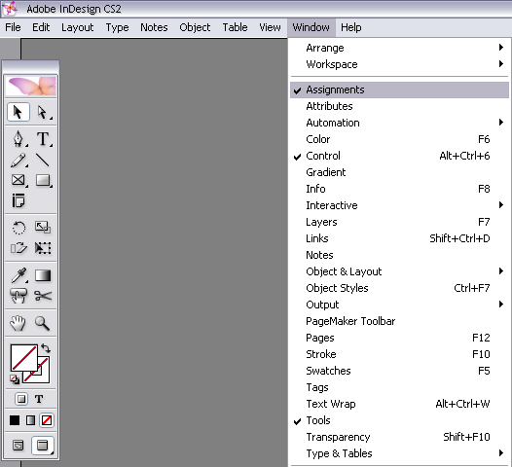Click the Formatting Affects Text button

(39, 399)
